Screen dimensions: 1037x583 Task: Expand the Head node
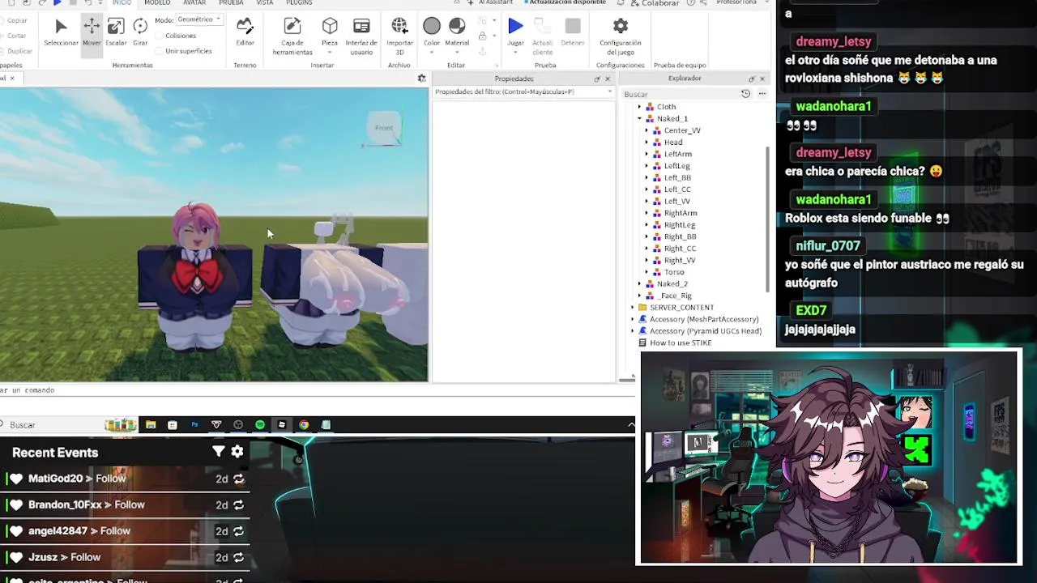647,143
